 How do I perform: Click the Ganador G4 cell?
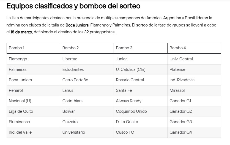coord(180,132)
